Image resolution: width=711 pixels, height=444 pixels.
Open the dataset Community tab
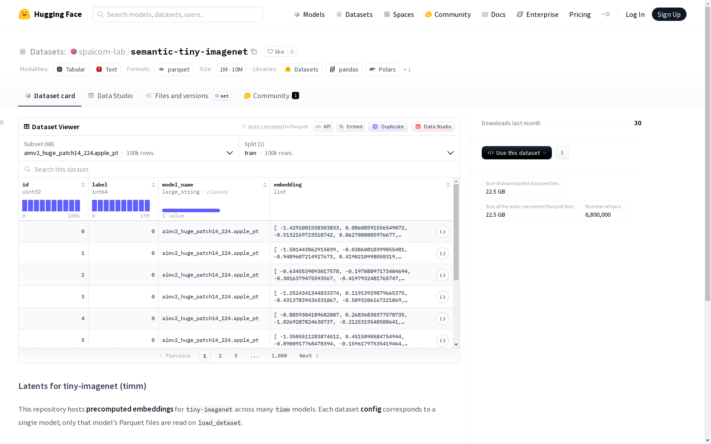(272, 96)
